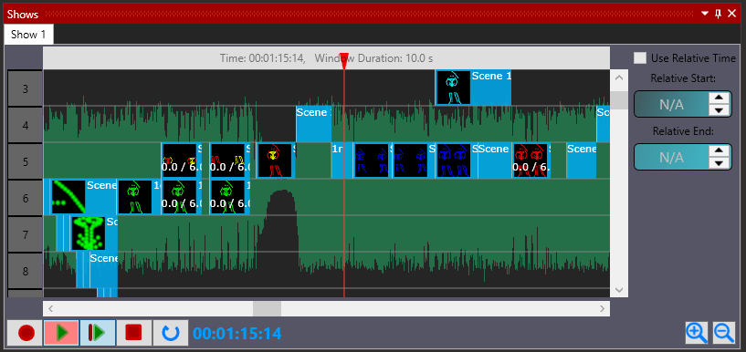Open the Shows panel dropdown arrow
The width and height of the screenshot is (746, 352).
point(706,14)
